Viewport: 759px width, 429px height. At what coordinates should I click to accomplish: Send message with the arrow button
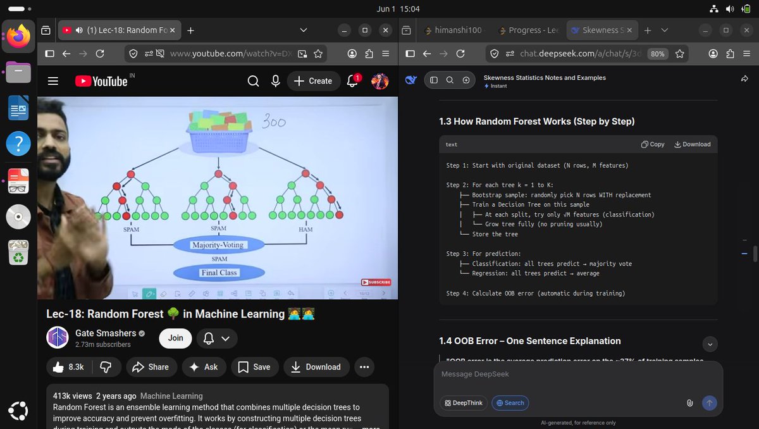[710, 403]
